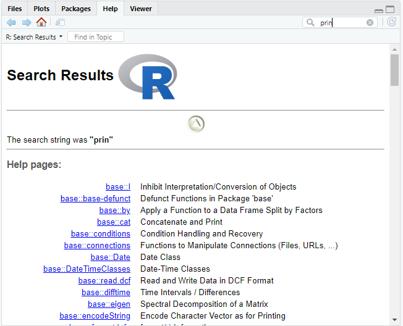Click 'Condition Handling and Recovery' text
The image size is (403, 326).
pyautogui.click(x=201, y=234)
